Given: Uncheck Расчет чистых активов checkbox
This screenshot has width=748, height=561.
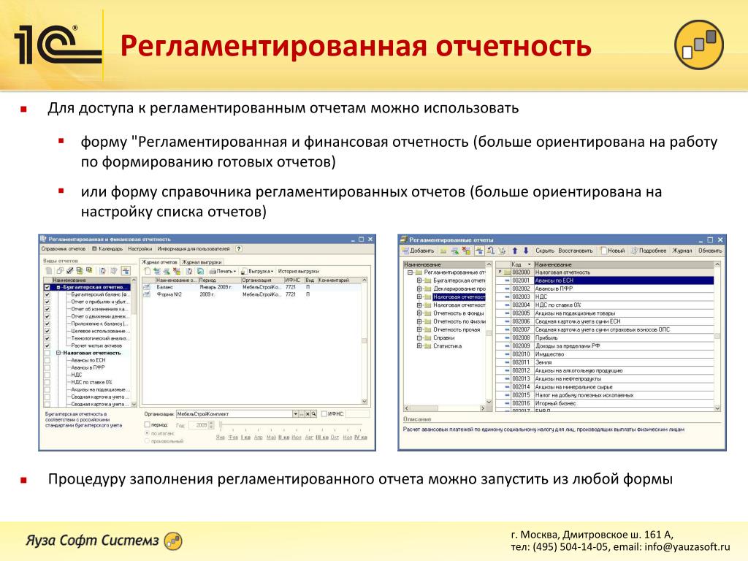Looking at the screenshot, I should click(x=47, y=346).
